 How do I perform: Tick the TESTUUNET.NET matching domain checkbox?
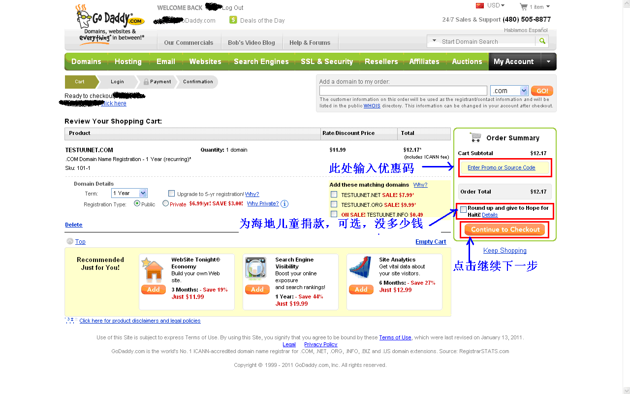coord(334,195)
